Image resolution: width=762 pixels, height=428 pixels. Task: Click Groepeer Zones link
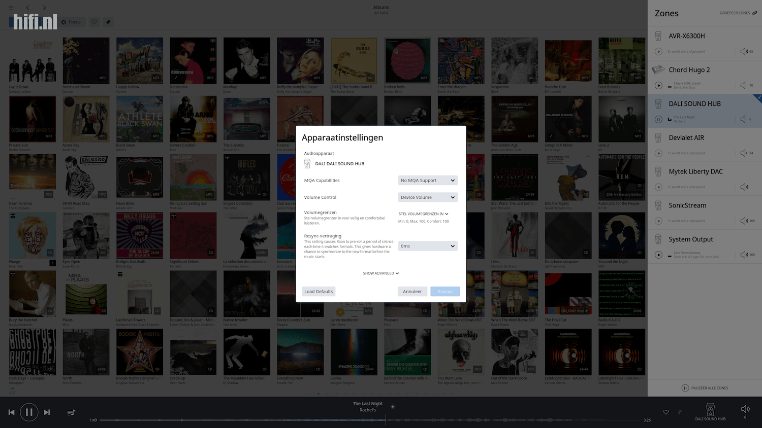tap(738, 13)
